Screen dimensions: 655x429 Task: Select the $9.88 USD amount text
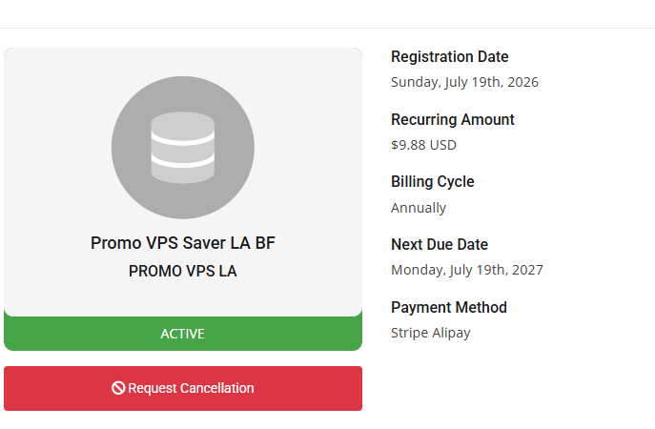click(x=423, y=145)
